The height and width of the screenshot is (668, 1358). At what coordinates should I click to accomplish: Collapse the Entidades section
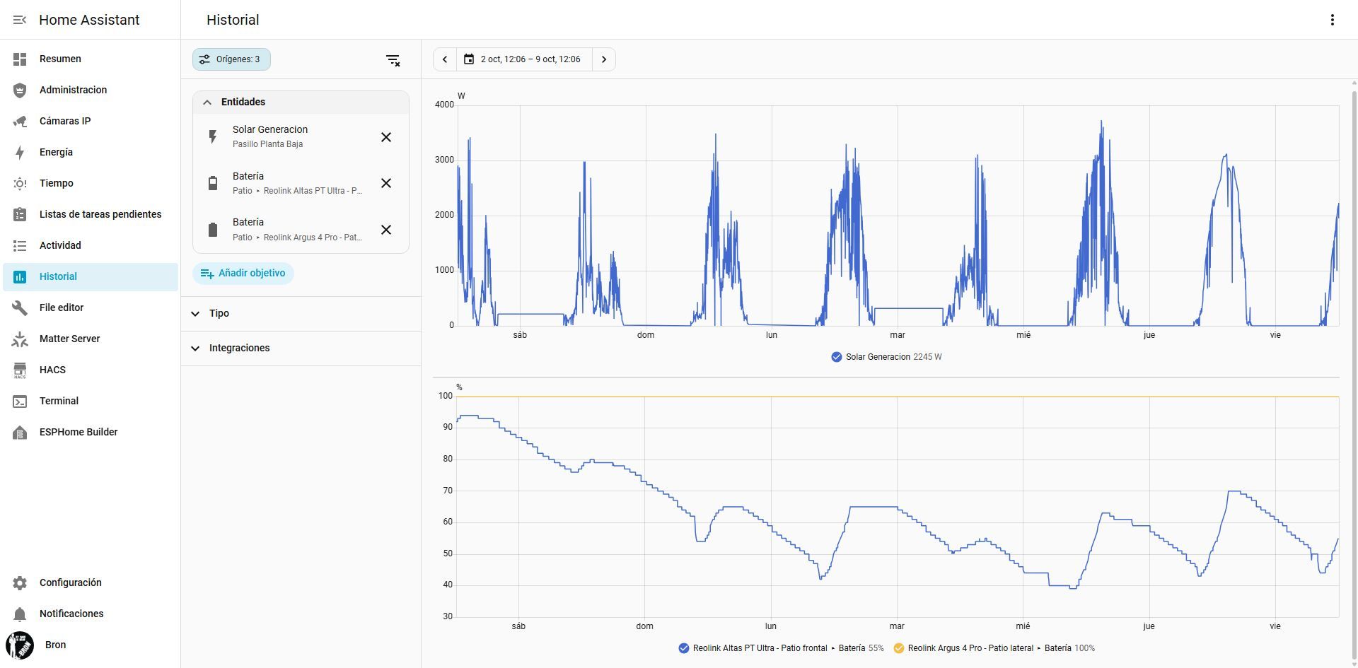pos(301,102)
